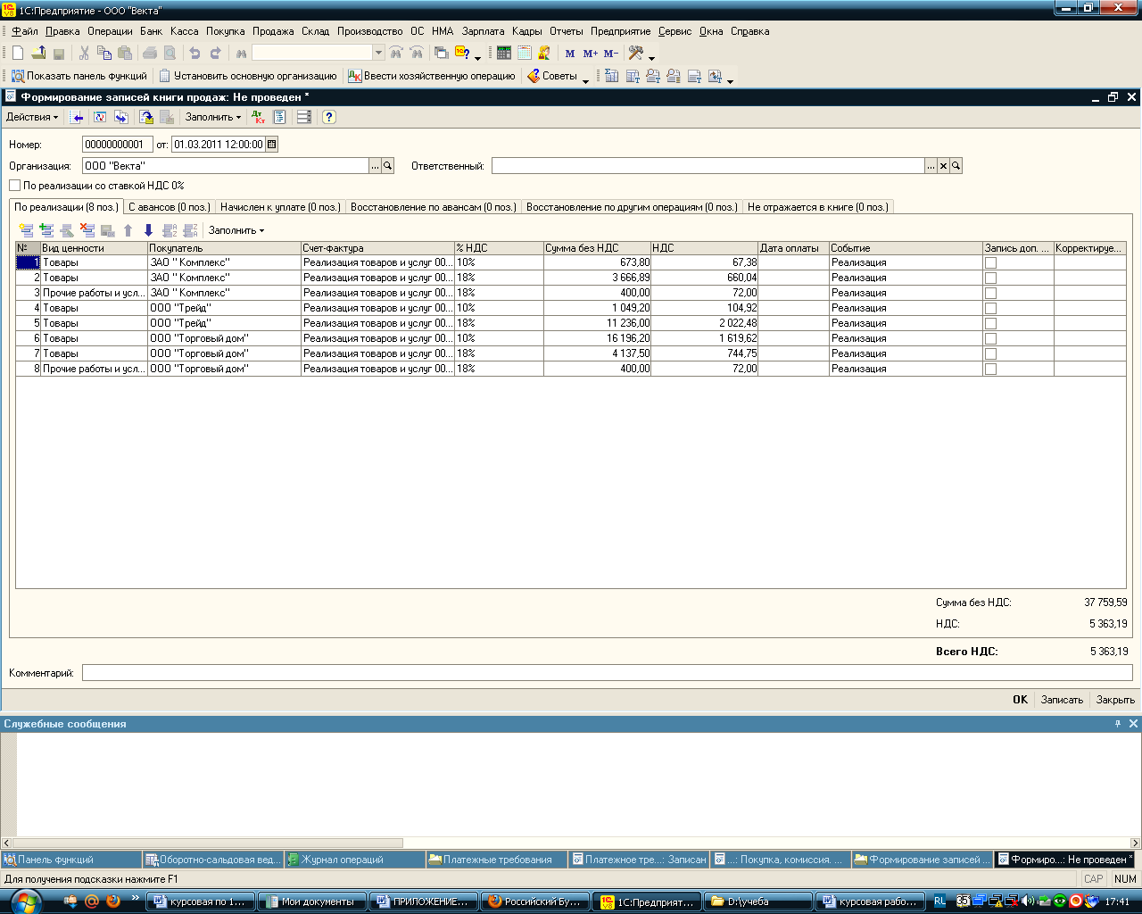The image size is (1142, 914).
Task: Open the calendar icon in main toolbar
Action: 525,54
